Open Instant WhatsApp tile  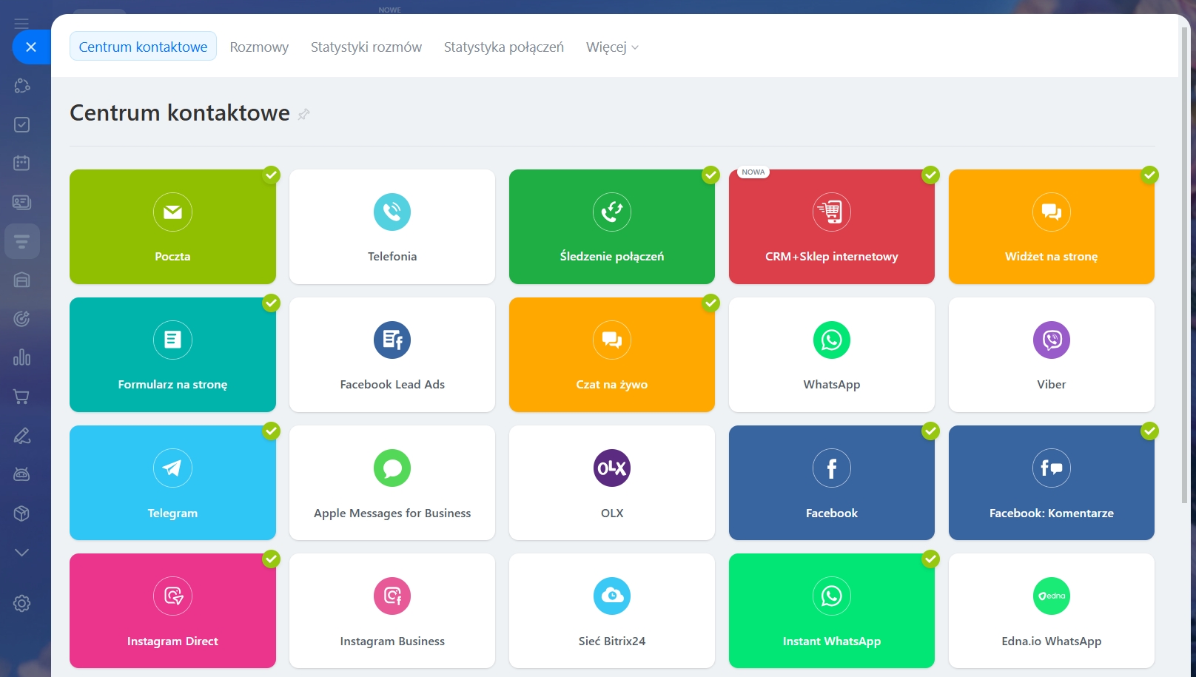(832, 610)
